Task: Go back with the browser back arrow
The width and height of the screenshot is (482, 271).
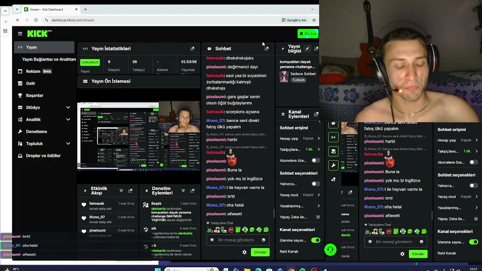Action: [x=18, y=20]
